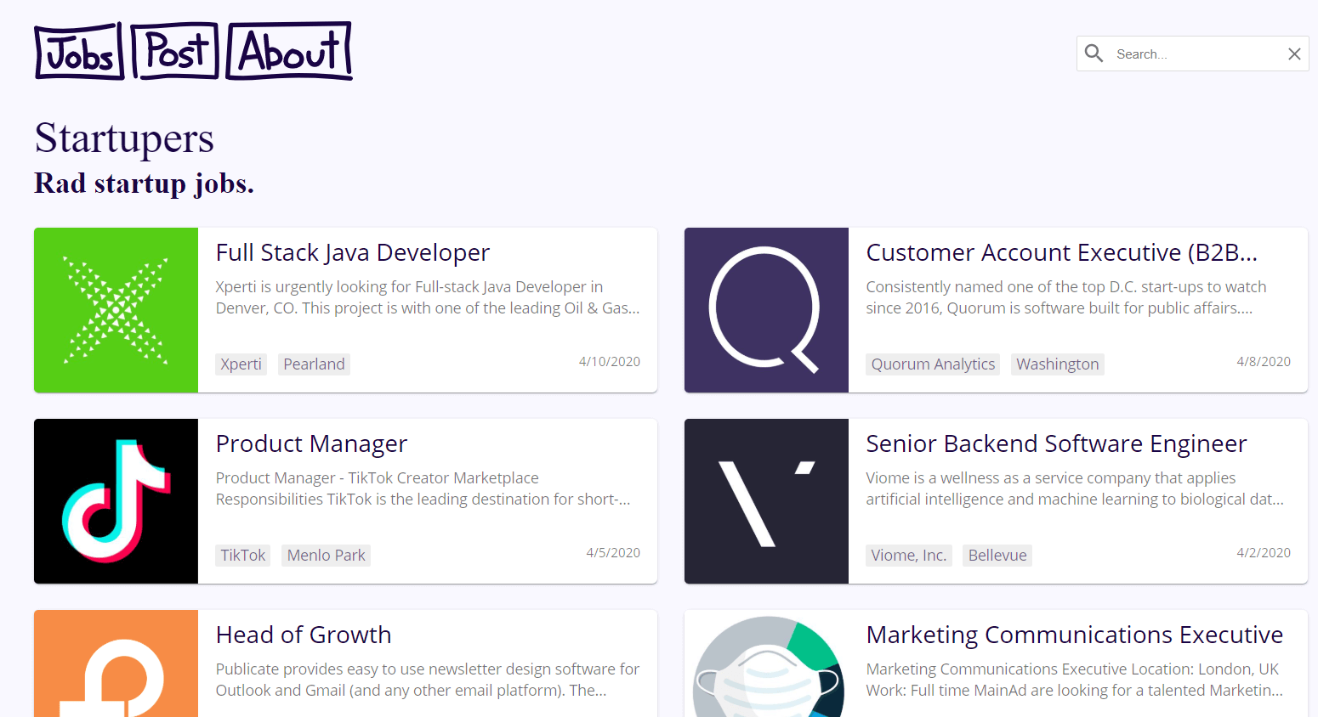
Task: Click the Pearland location tag
Action: click(x=314, y=364)
